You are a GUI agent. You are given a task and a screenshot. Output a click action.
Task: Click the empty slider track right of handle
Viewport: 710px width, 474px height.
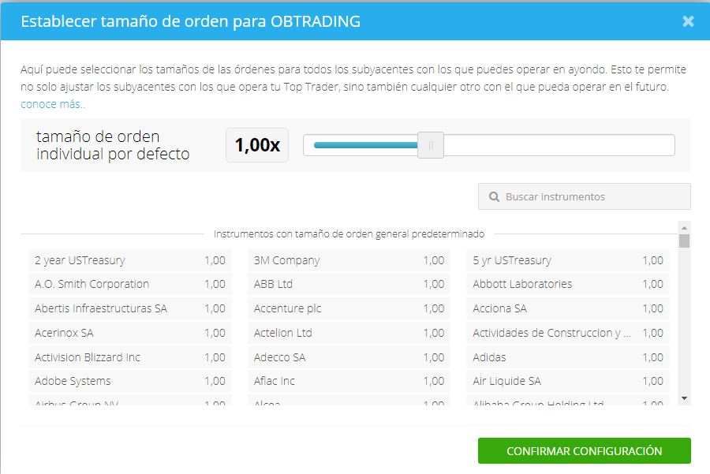click(559, 145)
